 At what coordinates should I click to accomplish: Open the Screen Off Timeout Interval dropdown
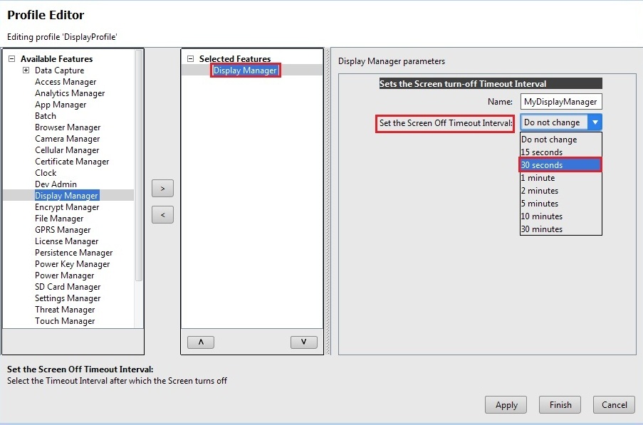[x=597, y=122]
